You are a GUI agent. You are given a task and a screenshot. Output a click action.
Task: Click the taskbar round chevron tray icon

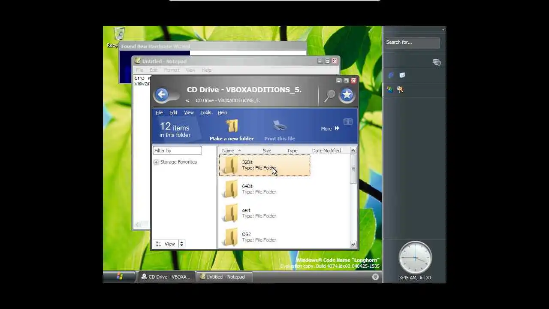tap(375, 277)
